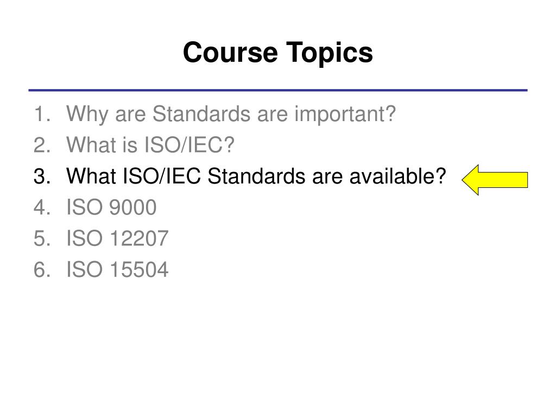Click the word important? in item one
Screen dimensions: 556x417
pyautogui.click(x=345, y=114)
